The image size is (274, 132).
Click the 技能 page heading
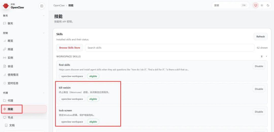(58, 17)
